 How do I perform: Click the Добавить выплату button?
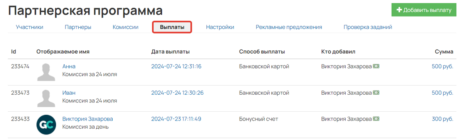tap(424, 10)
